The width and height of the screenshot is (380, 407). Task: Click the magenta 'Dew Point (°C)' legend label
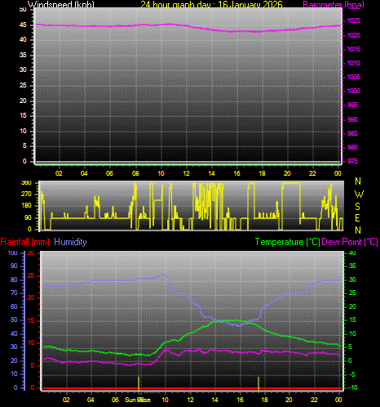click(x=350, y=242)
